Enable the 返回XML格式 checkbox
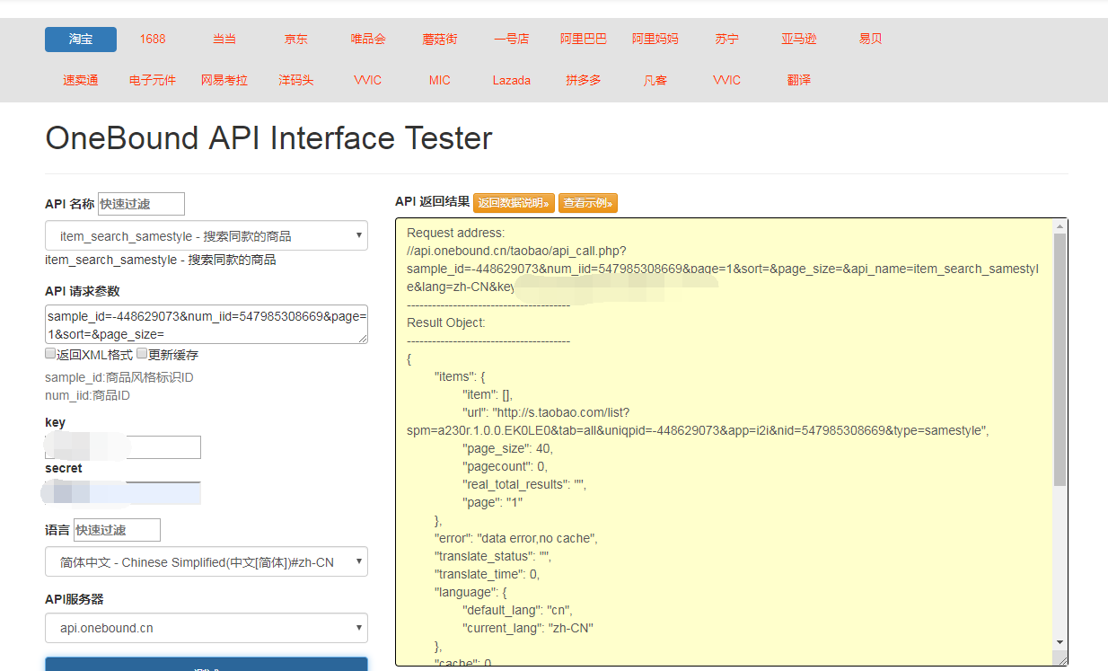 [50, 355]
